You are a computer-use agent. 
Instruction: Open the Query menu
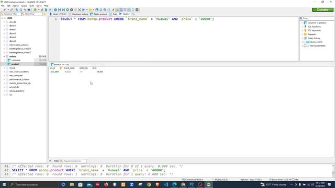(24, 6)
